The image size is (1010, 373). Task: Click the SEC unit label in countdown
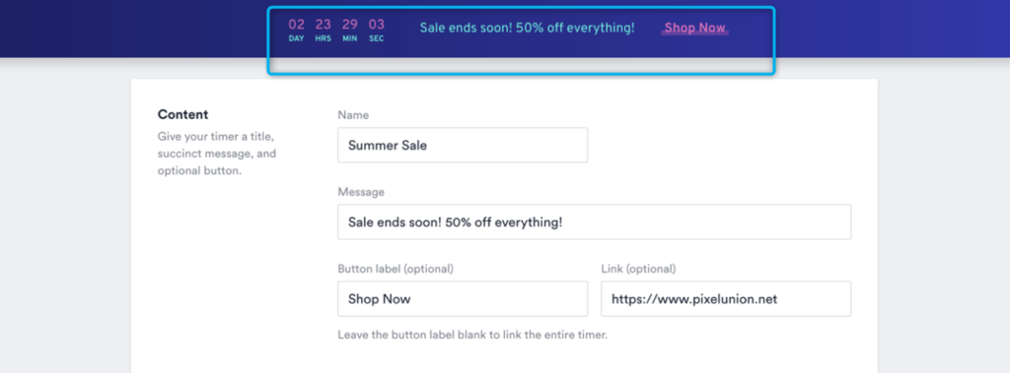377,38
